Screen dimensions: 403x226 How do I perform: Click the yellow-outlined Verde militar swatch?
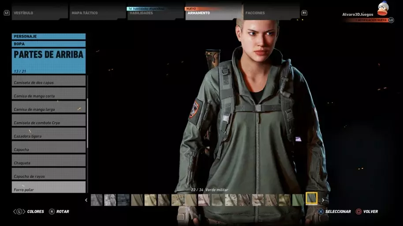[311, 199]
